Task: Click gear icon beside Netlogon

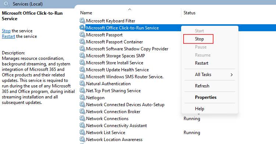Action: click(82, 97)
